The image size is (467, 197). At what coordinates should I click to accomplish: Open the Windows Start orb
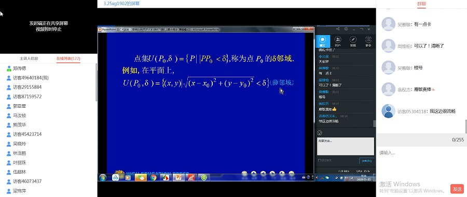(103, 177)
